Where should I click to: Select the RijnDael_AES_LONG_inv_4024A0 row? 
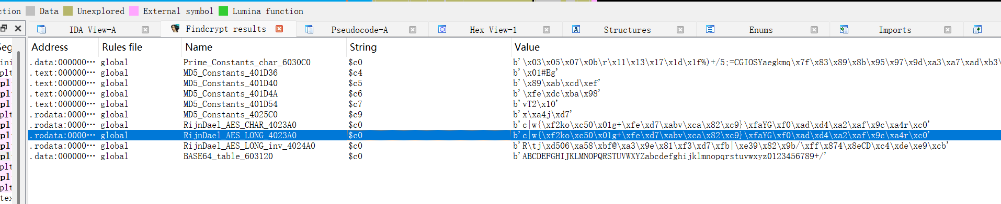[x=515, y=146]
